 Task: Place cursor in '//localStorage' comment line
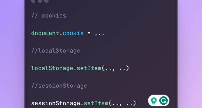(56, 51)
